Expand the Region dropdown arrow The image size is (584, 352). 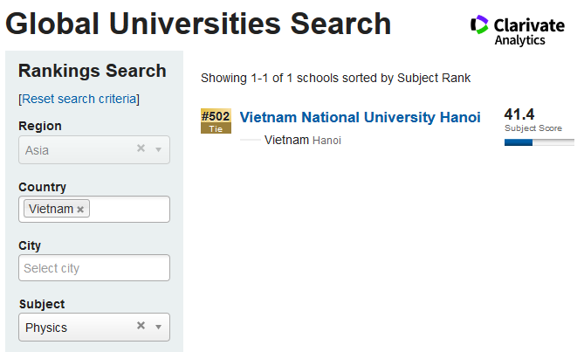click(x=158, y=149)
